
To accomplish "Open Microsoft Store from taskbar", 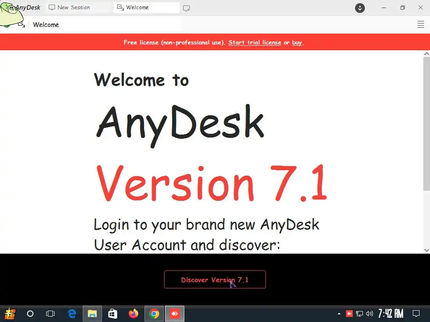I will pyautogui.click(x=113, y=314).
